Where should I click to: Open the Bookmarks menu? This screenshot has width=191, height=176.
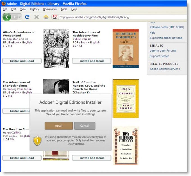tap(50, 9)
